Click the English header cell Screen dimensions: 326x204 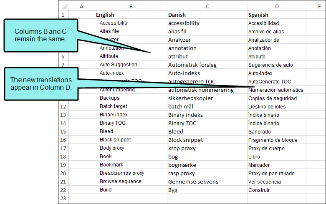tap(131, 15)
